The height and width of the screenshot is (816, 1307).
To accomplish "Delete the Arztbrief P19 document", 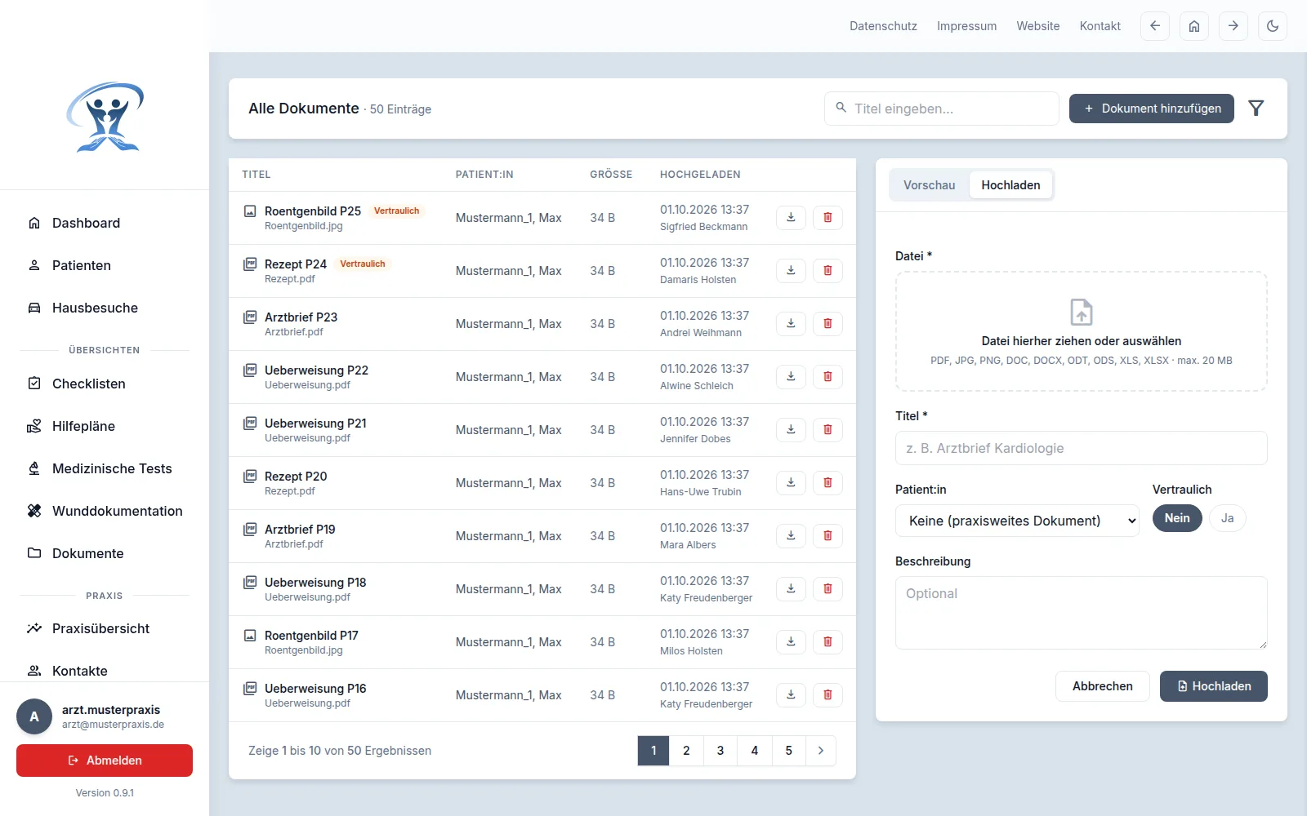I will 827,536.
